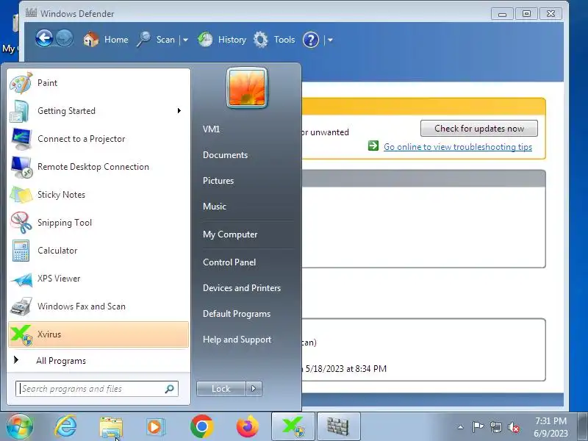Expand All Programs list
The height and width of the screenshot is (441, 588).
(x=98, y=361)
